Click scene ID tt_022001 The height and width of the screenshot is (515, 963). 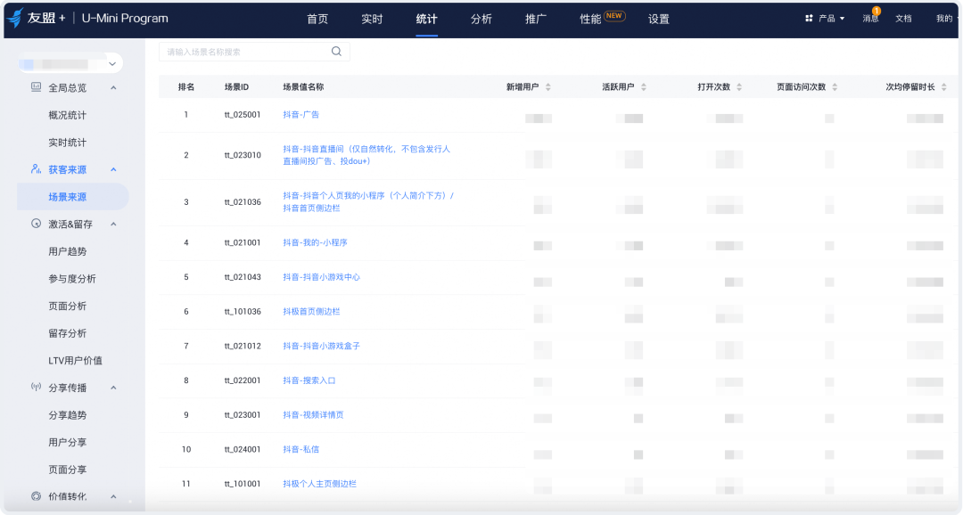click(243, 380)
